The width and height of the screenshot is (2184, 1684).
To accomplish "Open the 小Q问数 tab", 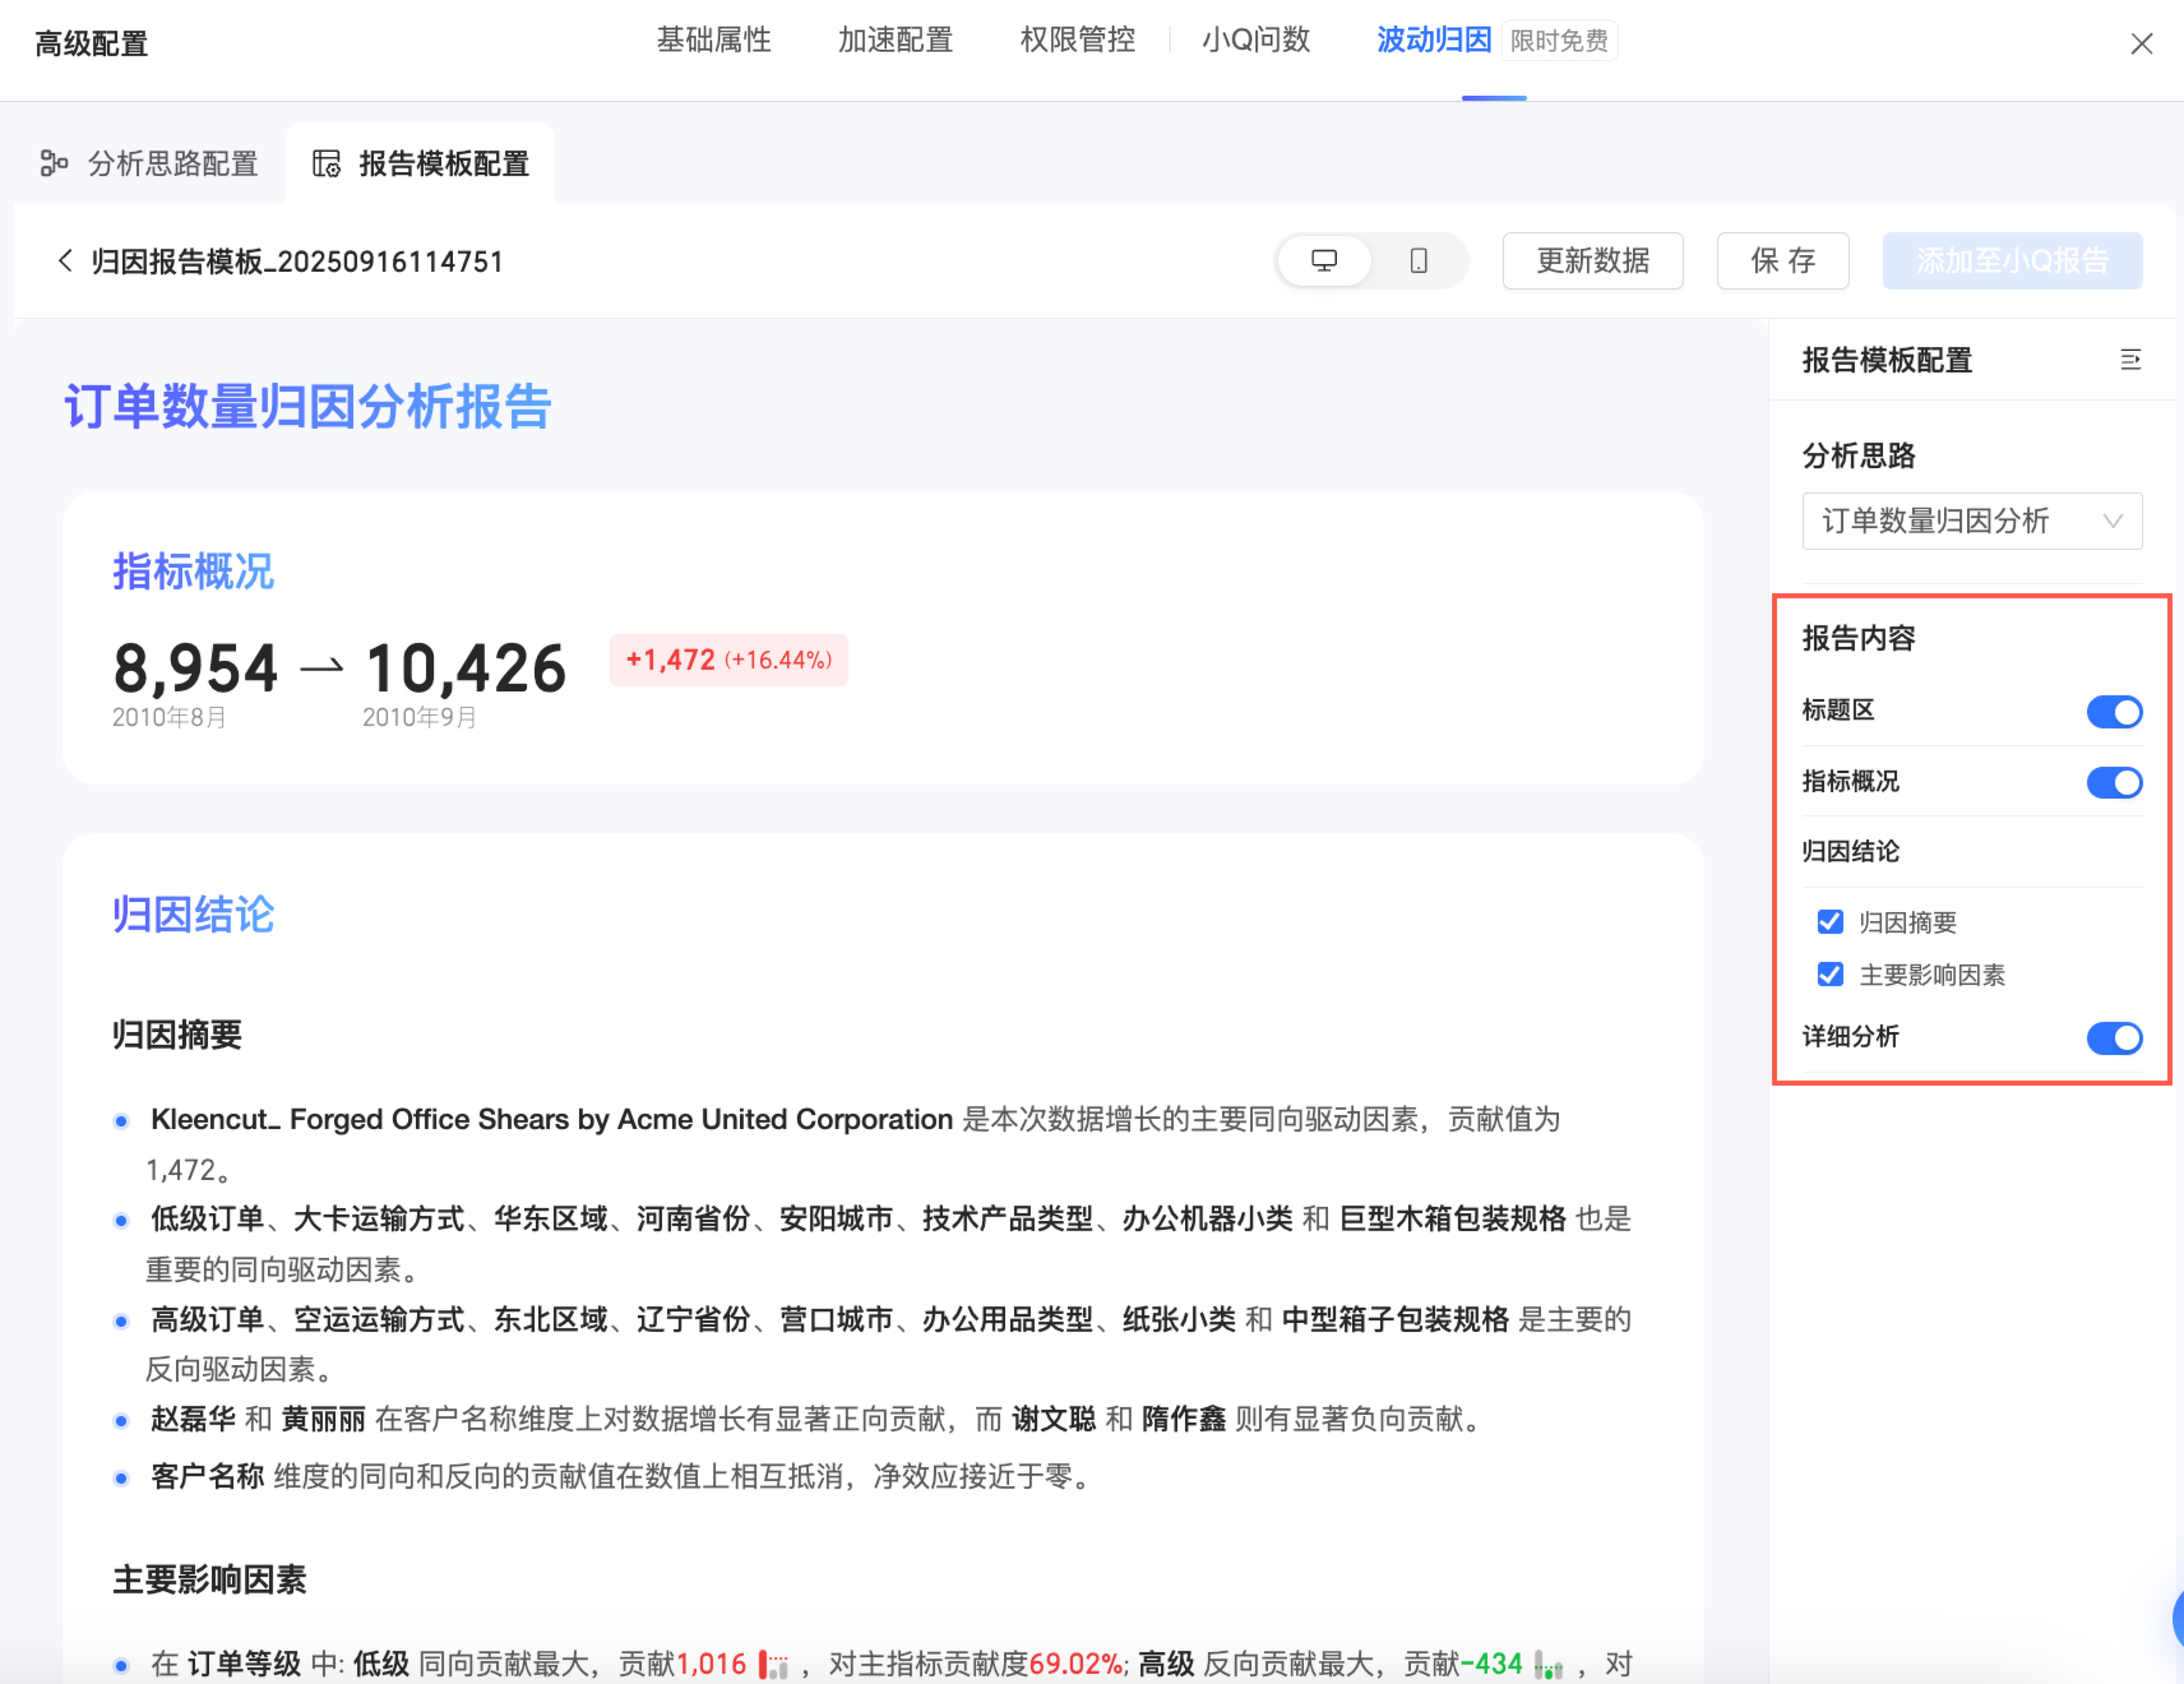I will [1255, 41].
